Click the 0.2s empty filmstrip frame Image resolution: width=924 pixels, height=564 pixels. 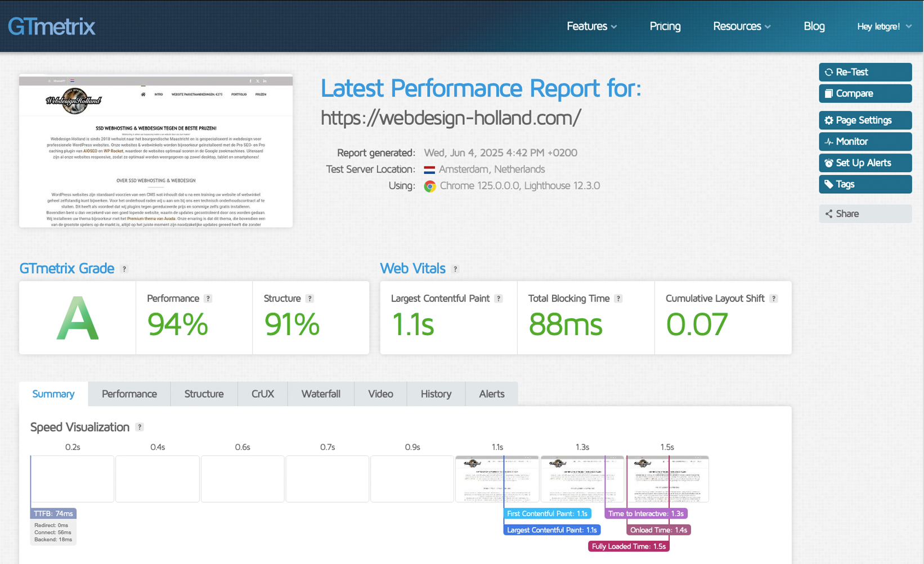tap(73, 479)
